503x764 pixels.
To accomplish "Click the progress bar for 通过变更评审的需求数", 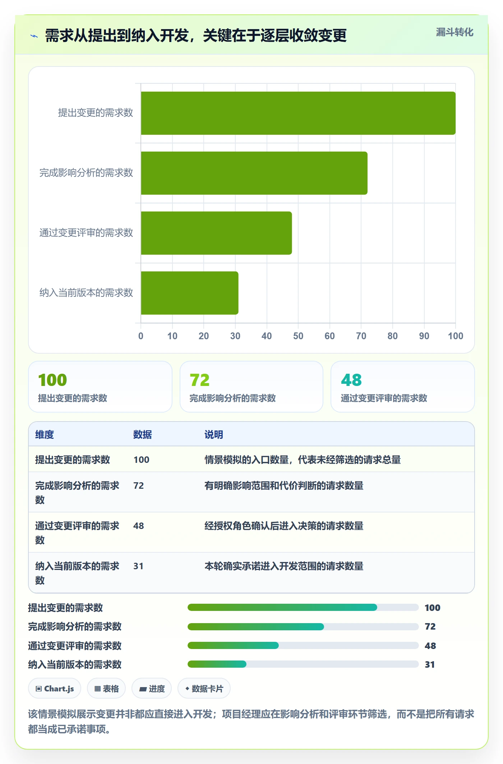I will click(x=303, y=645).
